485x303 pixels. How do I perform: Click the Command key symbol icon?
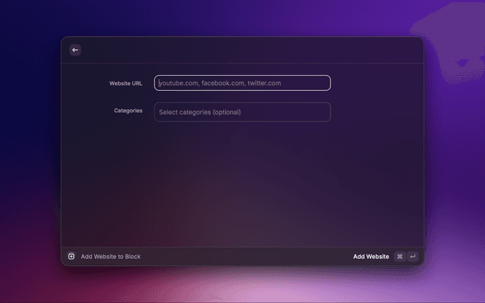pyautogui.click(x=399, y=257)
